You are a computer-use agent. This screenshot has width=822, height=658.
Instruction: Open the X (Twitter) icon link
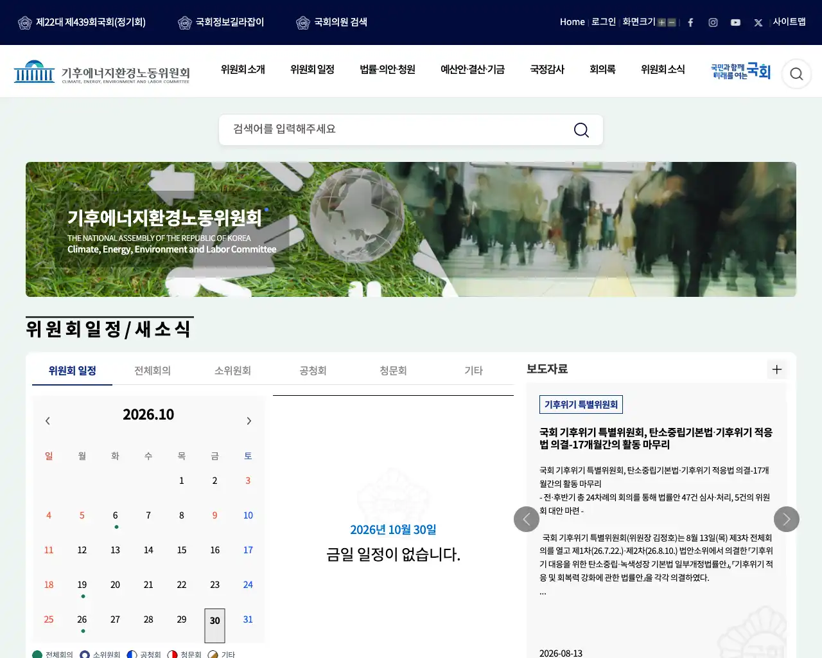[x=758, y=22]
